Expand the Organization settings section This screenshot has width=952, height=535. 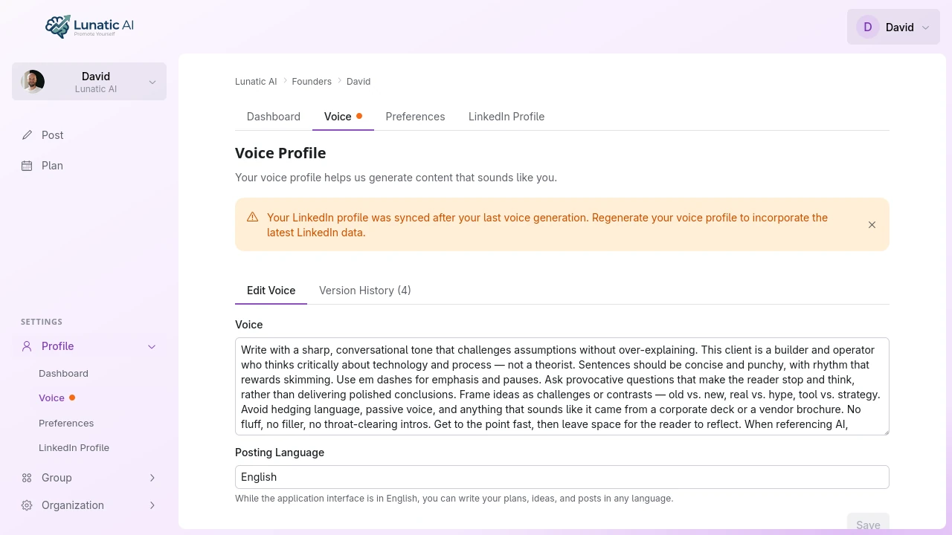click(x=152, y=505)
